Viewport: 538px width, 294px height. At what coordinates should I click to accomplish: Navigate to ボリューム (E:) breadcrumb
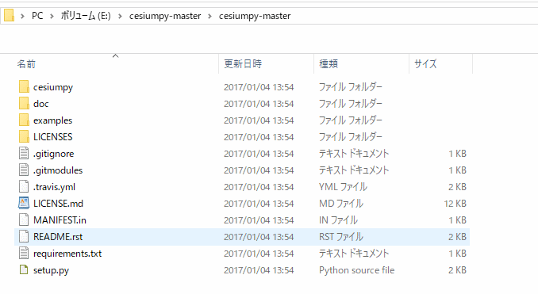(x=86, y=16)
